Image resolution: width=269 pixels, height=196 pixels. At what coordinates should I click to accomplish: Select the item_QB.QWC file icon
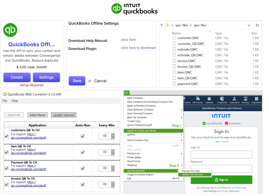pyautogui.click(x=174, y=78)
